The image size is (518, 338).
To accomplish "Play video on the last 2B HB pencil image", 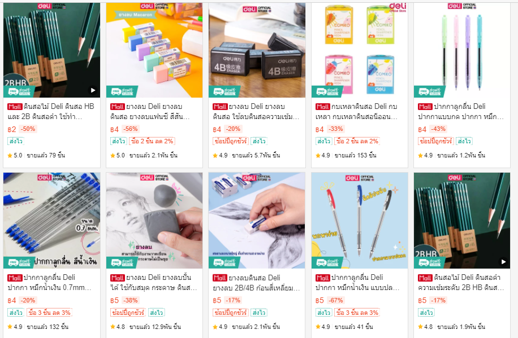I will point(503,261).
